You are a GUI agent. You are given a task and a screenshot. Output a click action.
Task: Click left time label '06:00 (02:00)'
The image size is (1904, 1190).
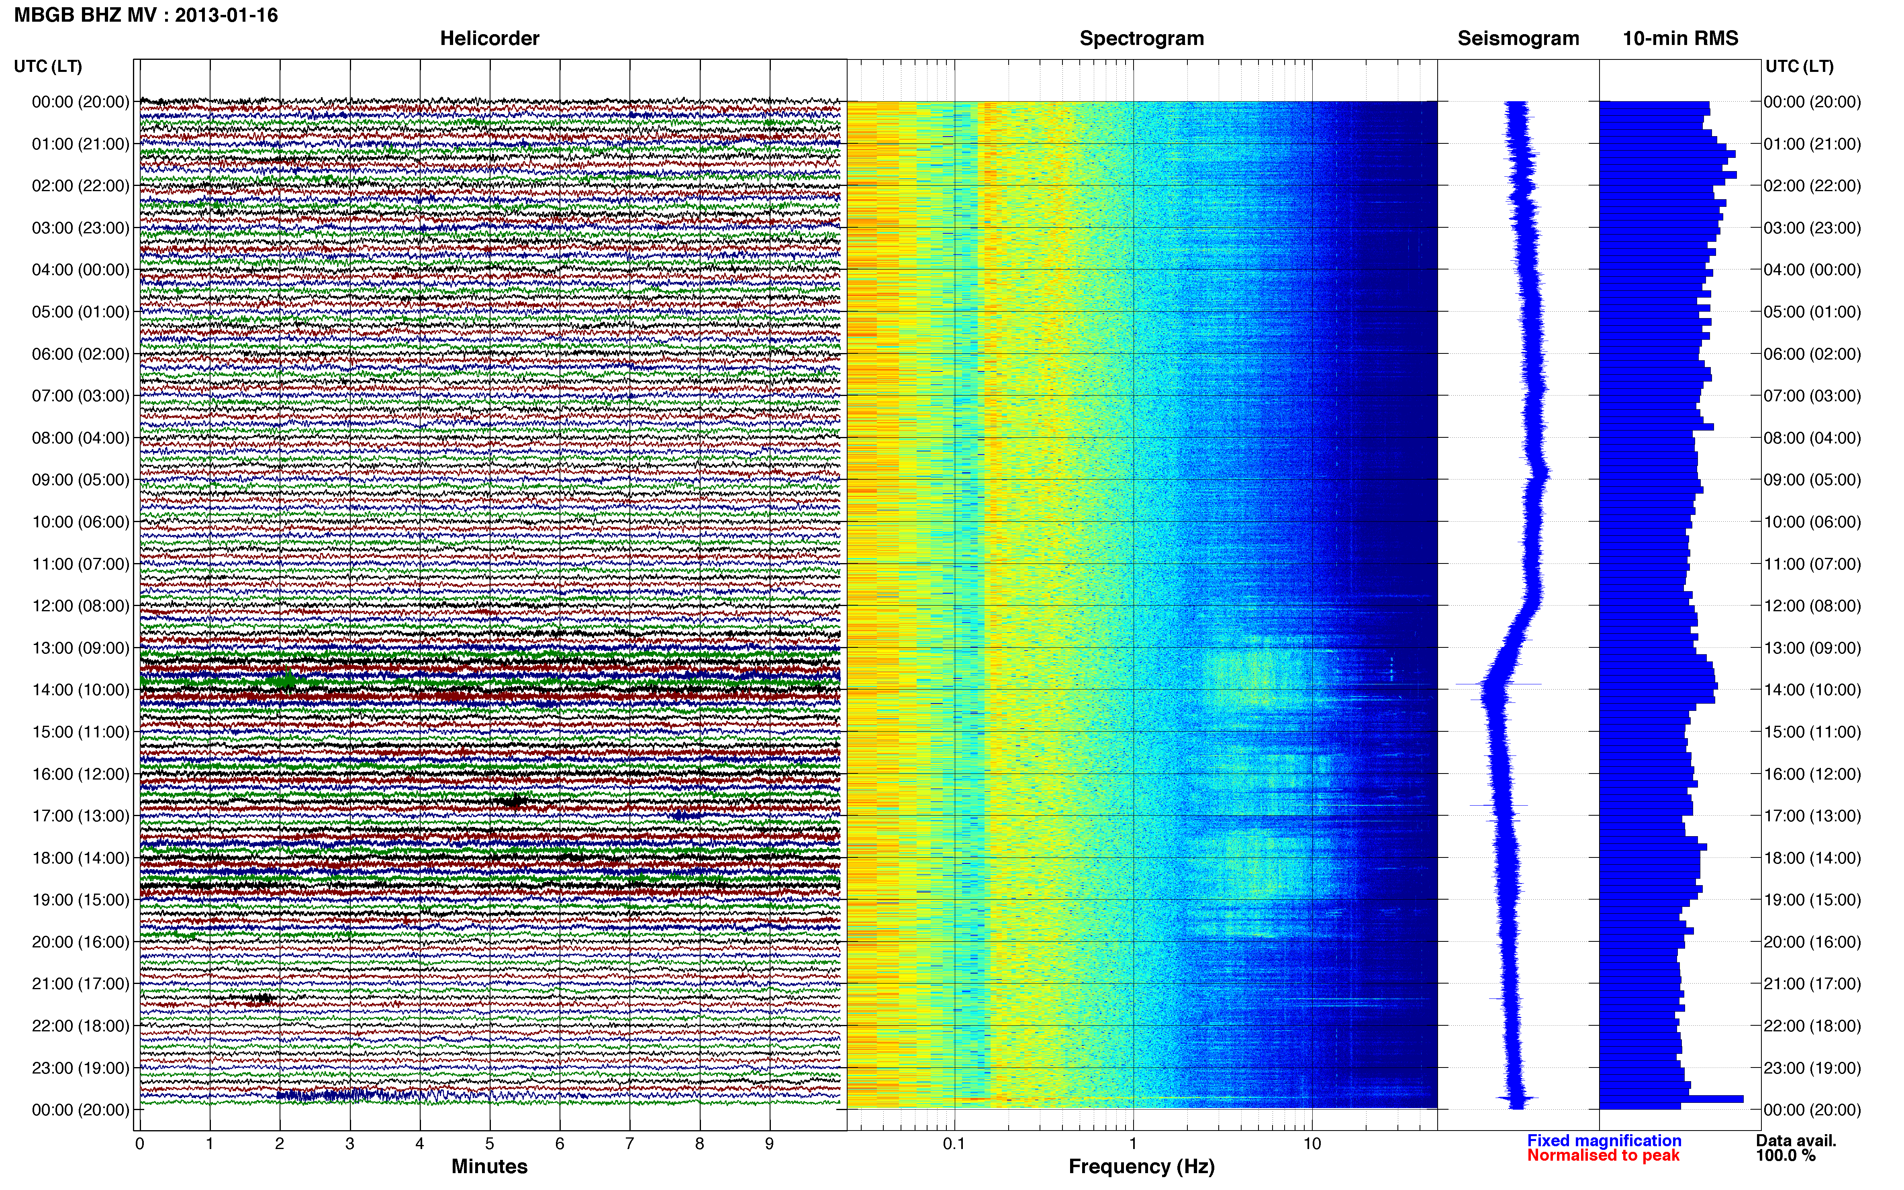click(x=80, y=354)
